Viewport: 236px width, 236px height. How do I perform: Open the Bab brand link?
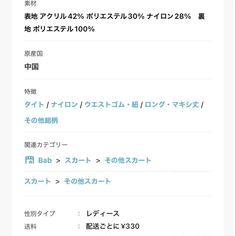pyautogui.click(x=45, y=160)
